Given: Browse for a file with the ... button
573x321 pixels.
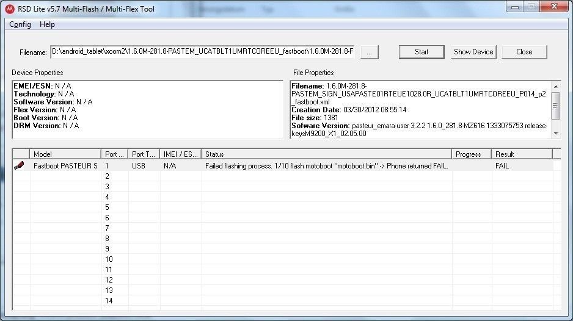Looking at the screenshot, I should [369, 52].
